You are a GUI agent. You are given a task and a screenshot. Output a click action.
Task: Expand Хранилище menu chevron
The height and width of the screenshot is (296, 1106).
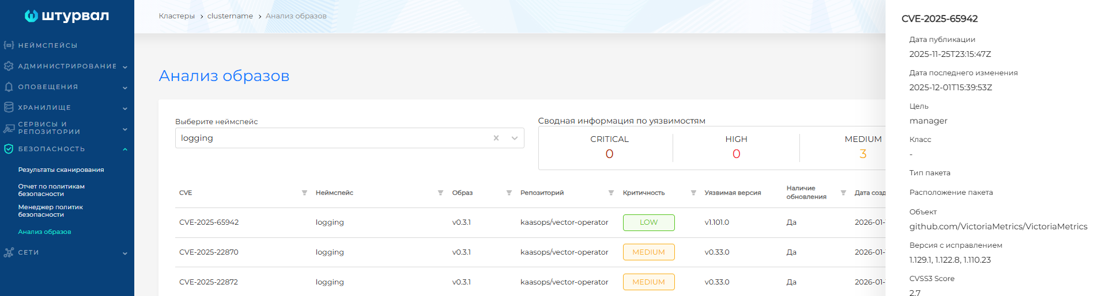125,108
